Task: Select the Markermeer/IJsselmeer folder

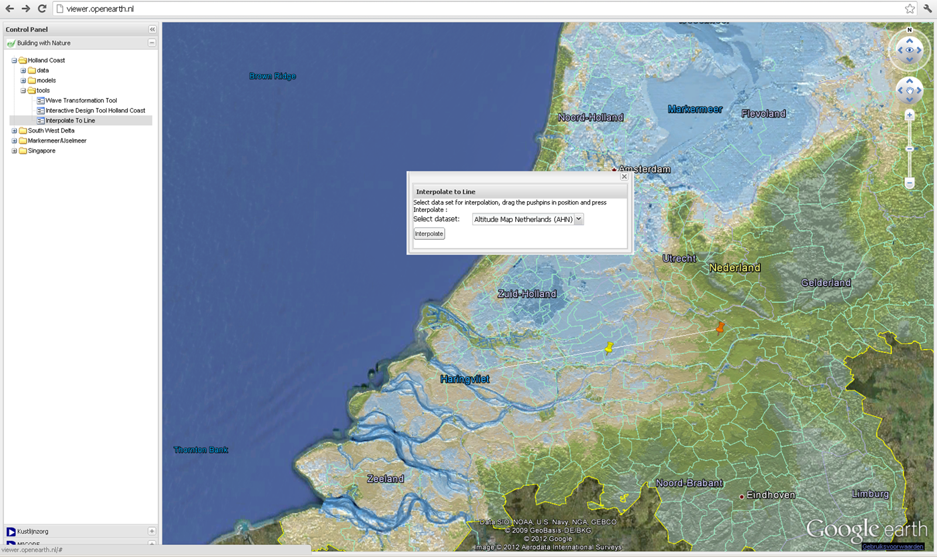Action: point(57,141)
